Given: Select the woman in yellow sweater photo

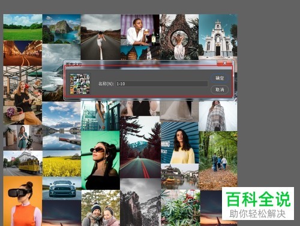Looking at the screenshot, I should pyautogui.click(x=180, y=143).
